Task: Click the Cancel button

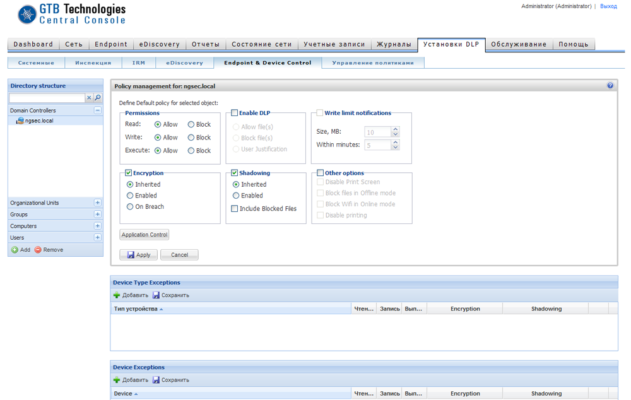Action: (x=179, y=255)
